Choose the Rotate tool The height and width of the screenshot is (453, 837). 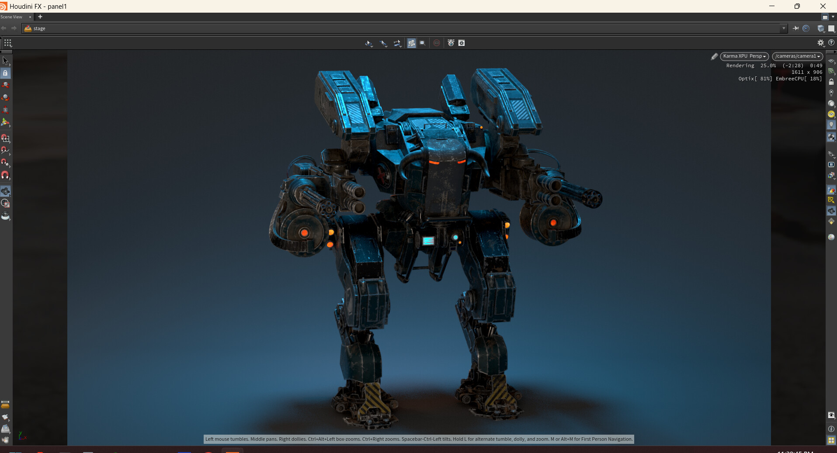5,97
